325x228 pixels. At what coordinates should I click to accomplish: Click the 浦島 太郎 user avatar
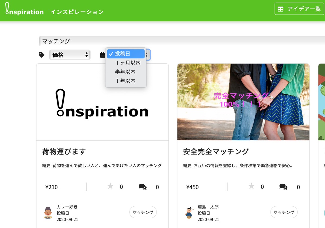[x=189, y=213]
